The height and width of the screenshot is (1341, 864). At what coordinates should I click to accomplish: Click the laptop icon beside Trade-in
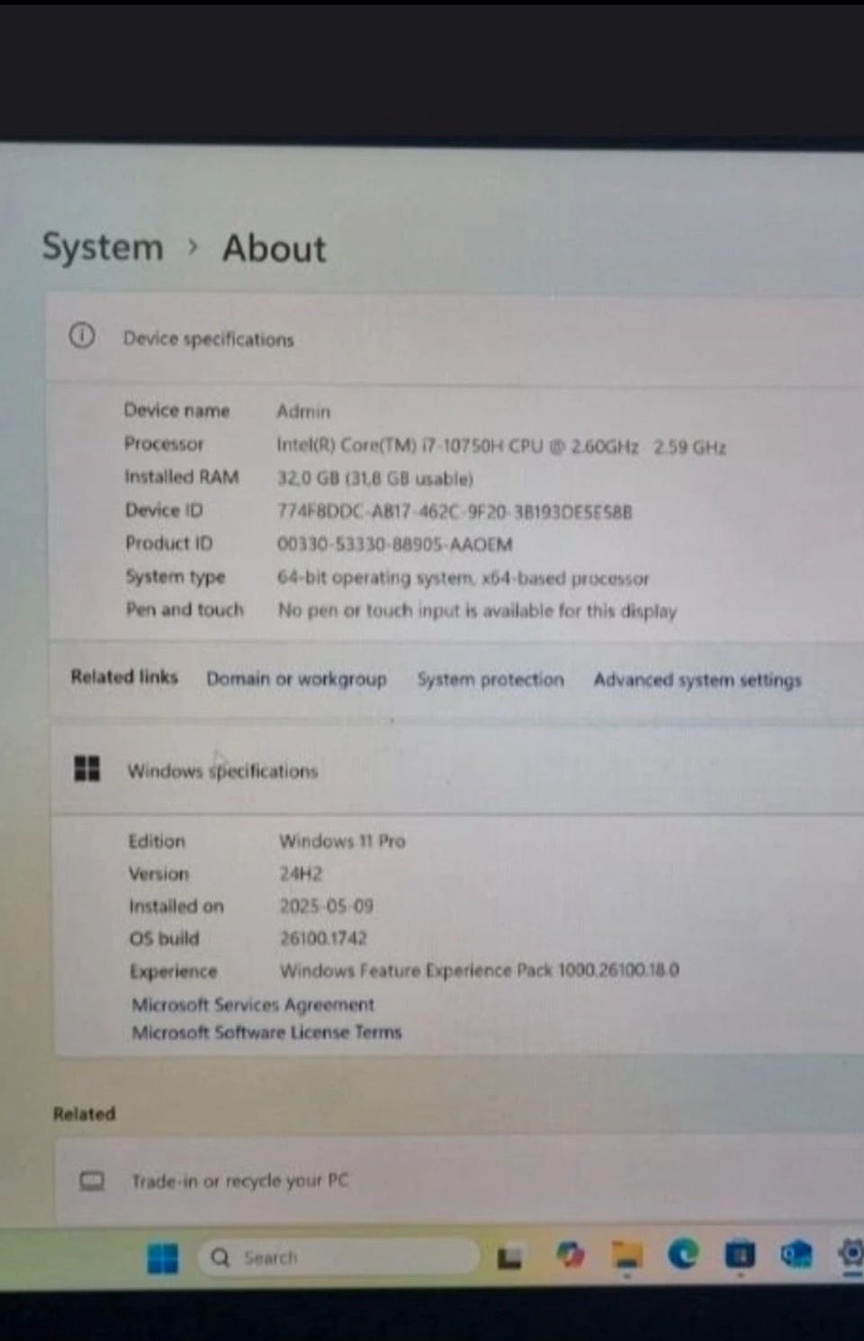click(92, 1180)
